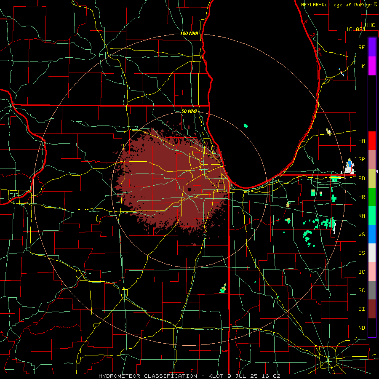Click the UK legend label
Image resolution: width=379 pixels, height=379 pixels.
pos(361,66)
